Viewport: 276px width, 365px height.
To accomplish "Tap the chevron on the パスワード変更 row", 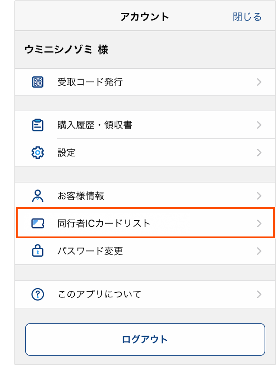I will pyautogui.click(x=259, y=251).
